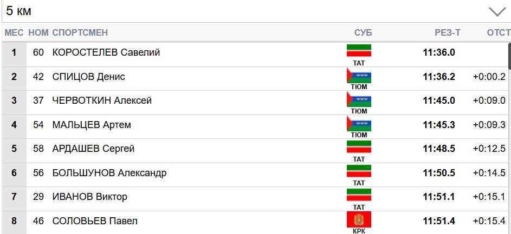Click Tyumen flag beside Червоткин Алексей
The image size is (511, 234).
point(359,99)
